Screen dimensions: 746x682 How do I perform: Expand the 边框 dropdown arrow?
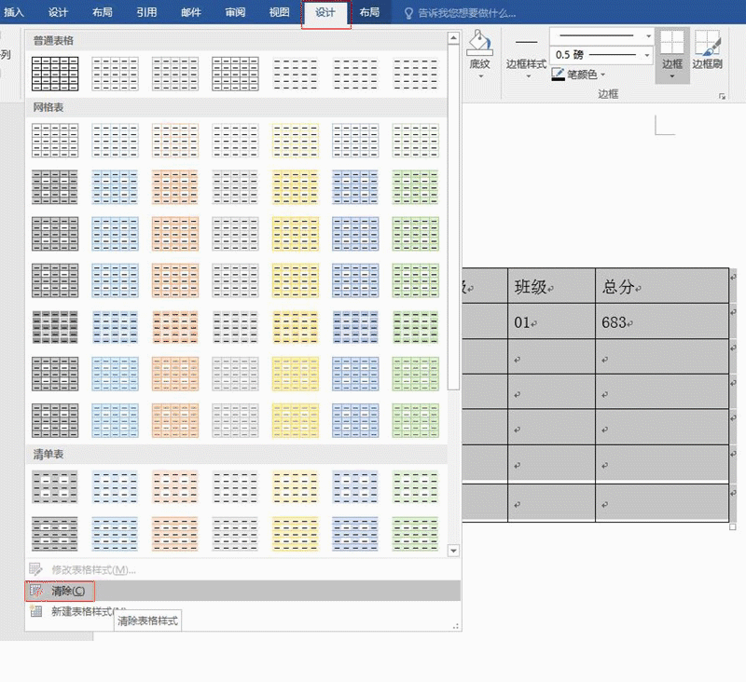pyautogui.click(x=672, y=76)
